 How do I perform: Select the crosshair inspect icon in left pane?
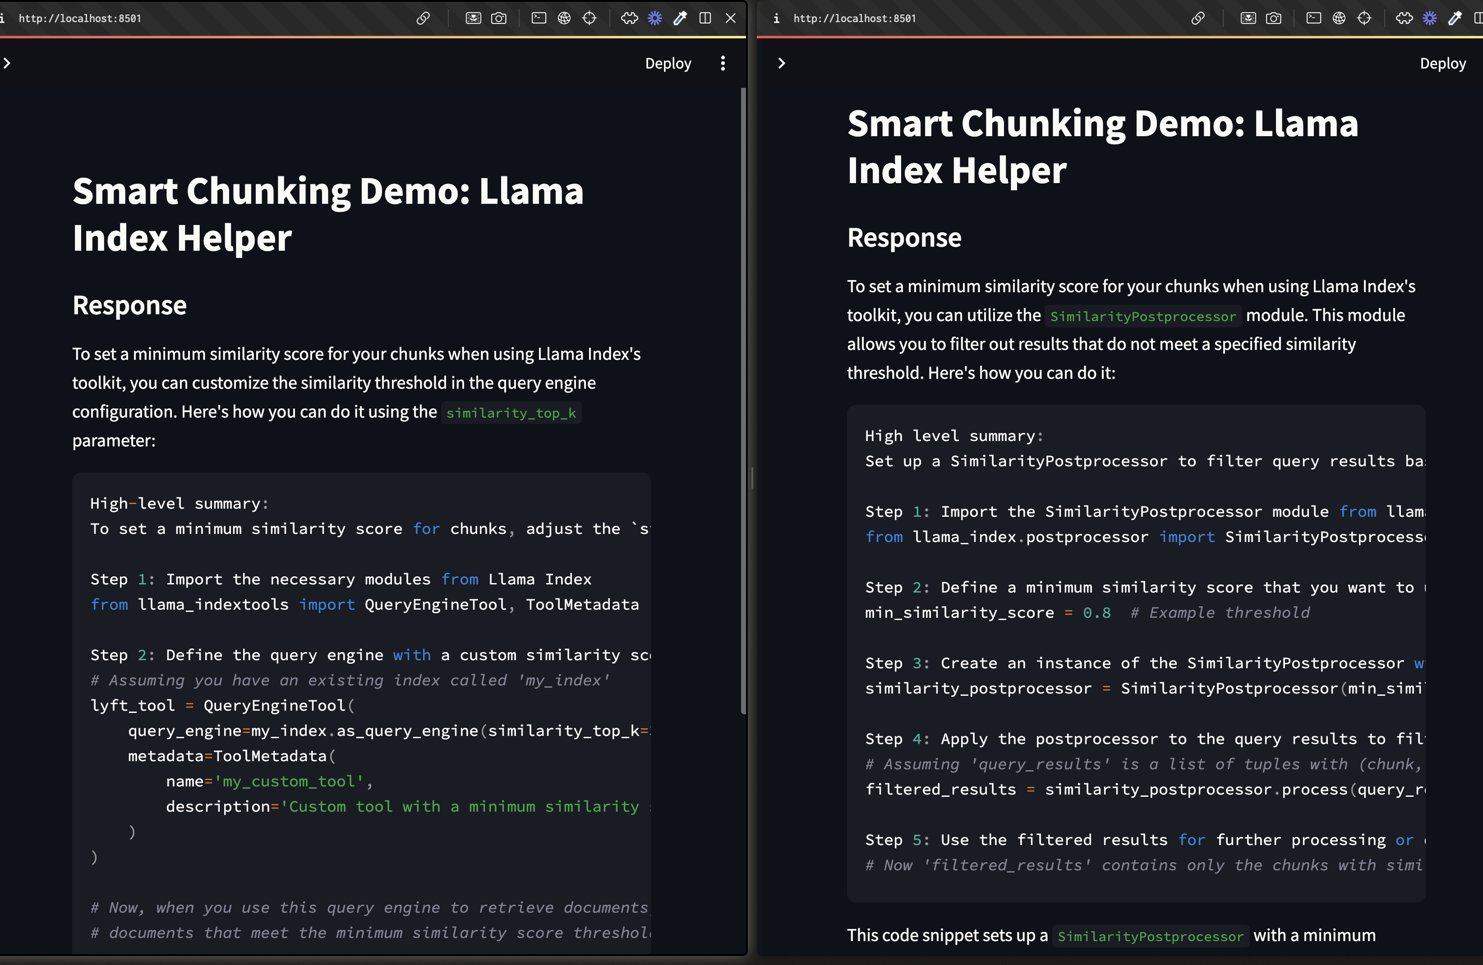590,18
